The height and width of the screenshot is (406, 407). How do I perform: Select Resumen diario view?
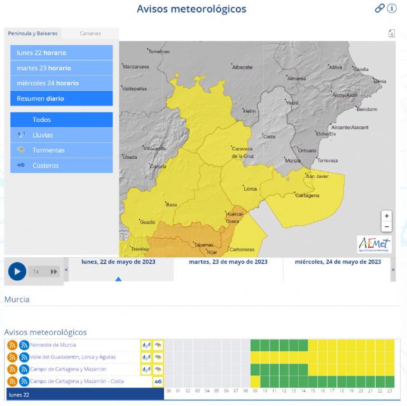62,98
